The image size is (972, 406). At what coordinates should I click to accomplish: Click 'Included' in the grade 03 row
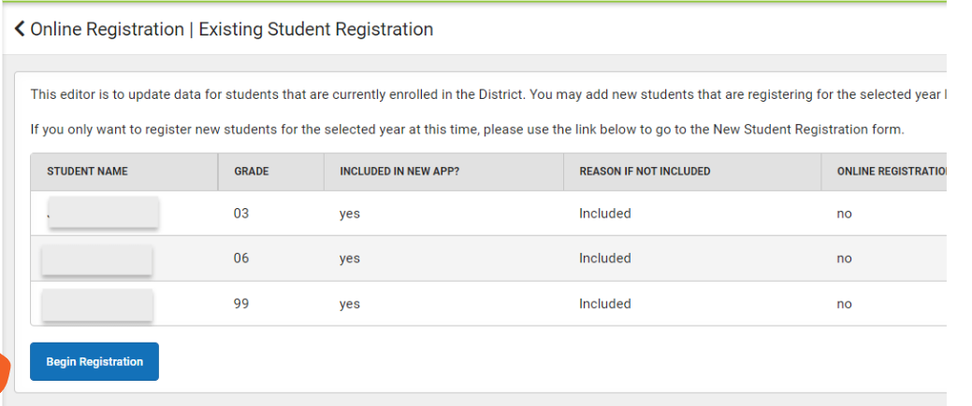[x=605, y=214]
